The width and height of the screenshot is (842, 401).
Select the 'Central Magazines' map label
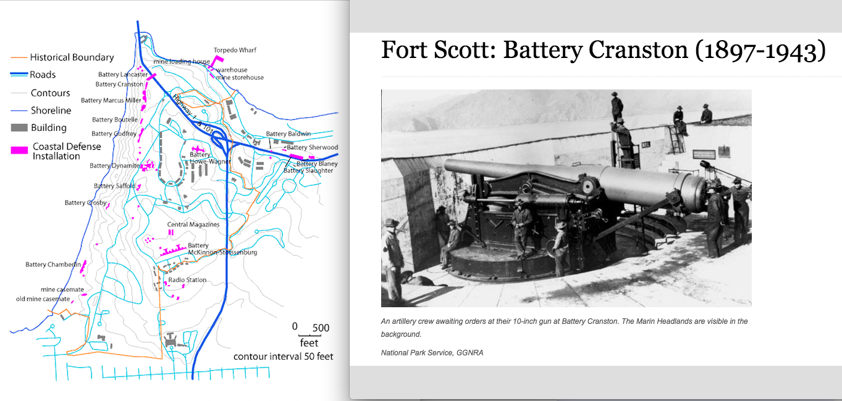[193, 225]
